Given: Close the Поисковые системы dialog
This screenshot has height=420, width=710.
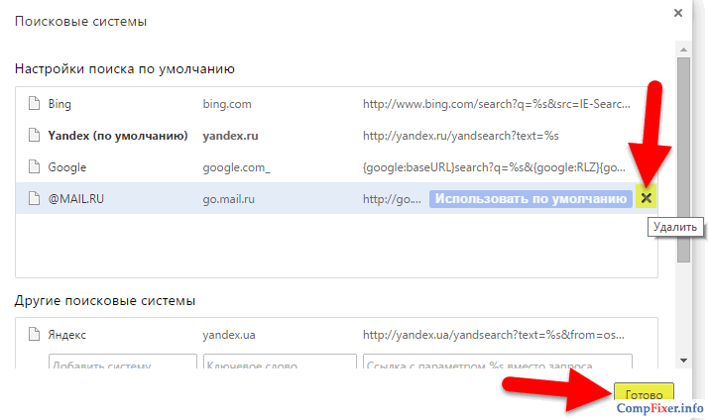Looking at the screenshot, I should pos(678,13).
